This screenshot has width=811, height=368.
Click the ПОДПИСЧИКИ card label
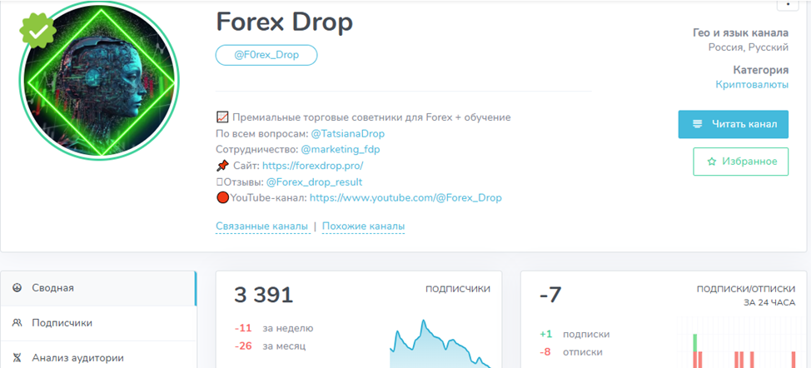click(x=458, y=290)
